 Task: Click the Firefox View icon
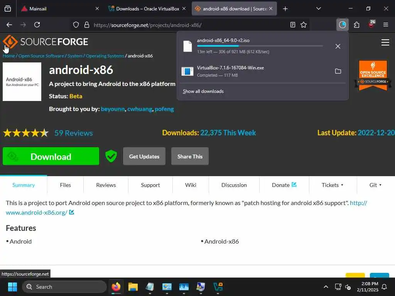[x=8, y=9]
